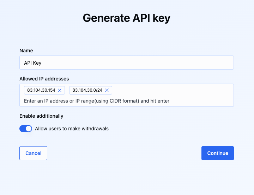Click the 'Allowed IP addresses' label
The image size is (254, 195).
pos(44,79)
